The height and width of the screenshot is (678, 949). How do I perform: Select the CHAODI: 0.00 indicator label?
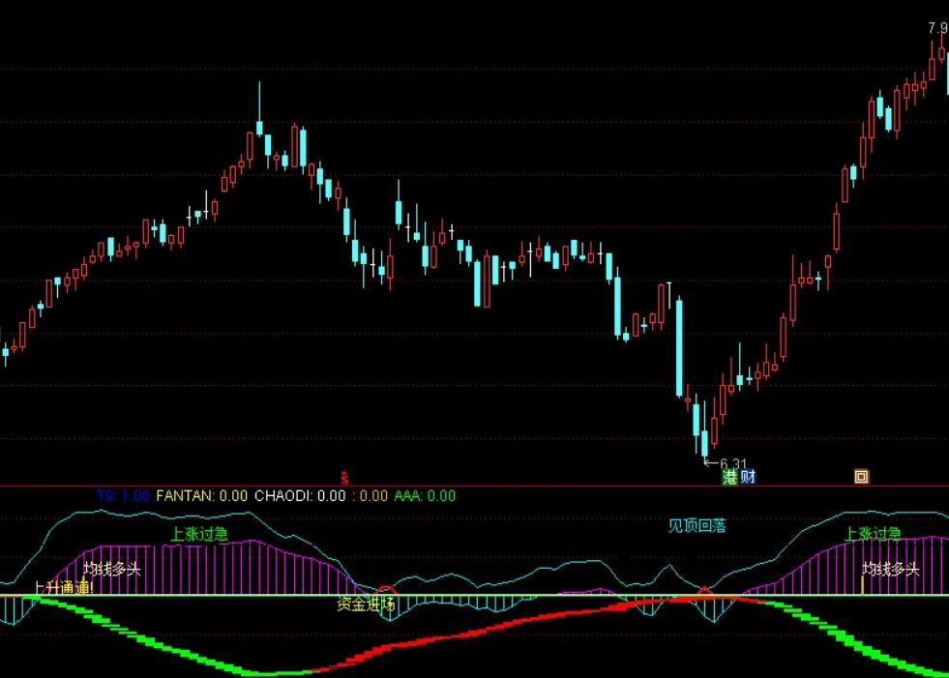pos(300,496)
